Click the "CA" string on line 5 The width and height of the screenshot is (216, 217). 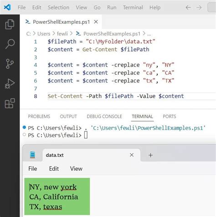[x=168, y=73]
